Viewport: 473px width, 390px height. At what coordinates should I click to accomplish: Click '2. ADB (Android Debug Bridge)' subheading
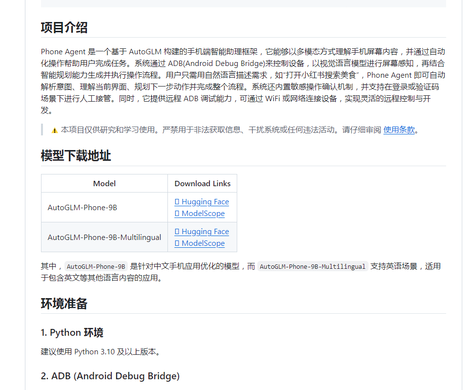pyautogui.click(x=110, y=376)
